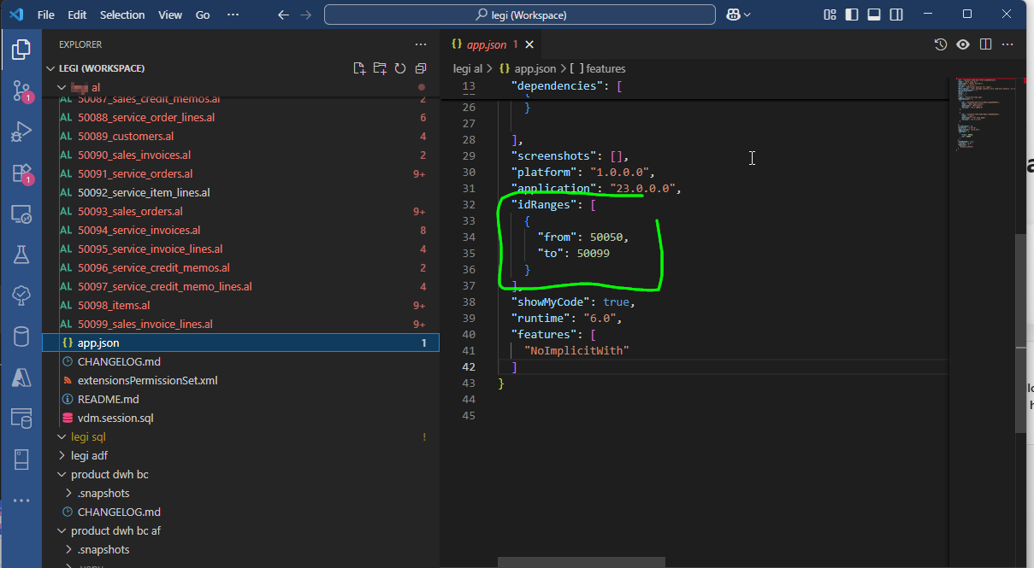
Task: Open extensionsPermissionSet.xml file
Action: [147, 380]
